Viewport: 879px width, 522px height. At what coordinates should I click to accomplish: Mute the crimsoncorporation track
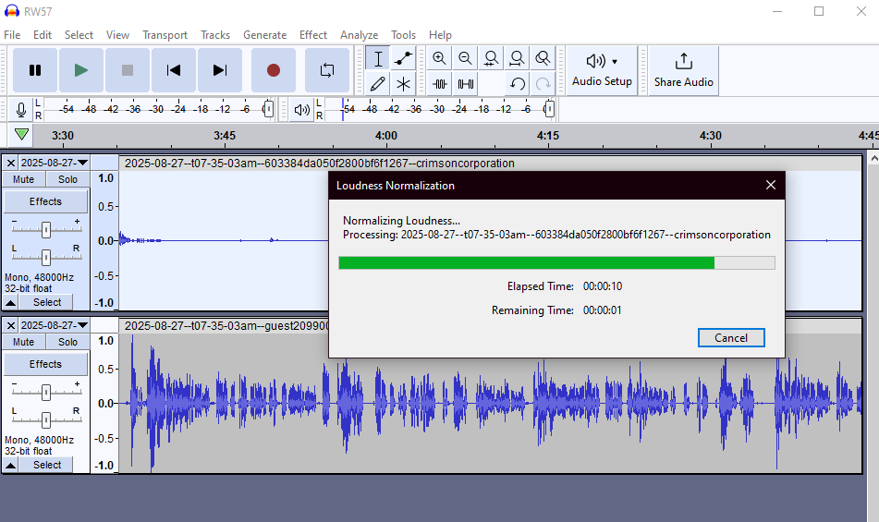(x=23, y=179)
